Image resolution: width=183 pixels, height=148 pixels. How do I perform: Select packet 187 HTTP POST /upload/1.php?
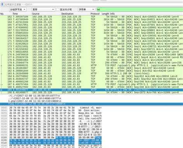[91, 84]
